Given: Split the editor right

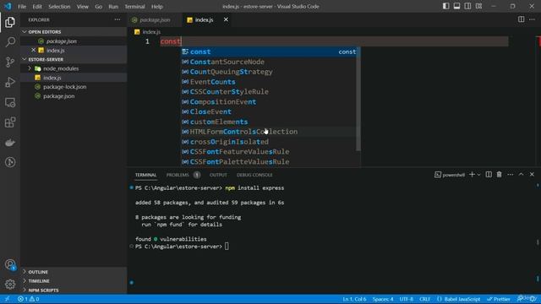Looking at the screenshot, I should pos(521,19).
